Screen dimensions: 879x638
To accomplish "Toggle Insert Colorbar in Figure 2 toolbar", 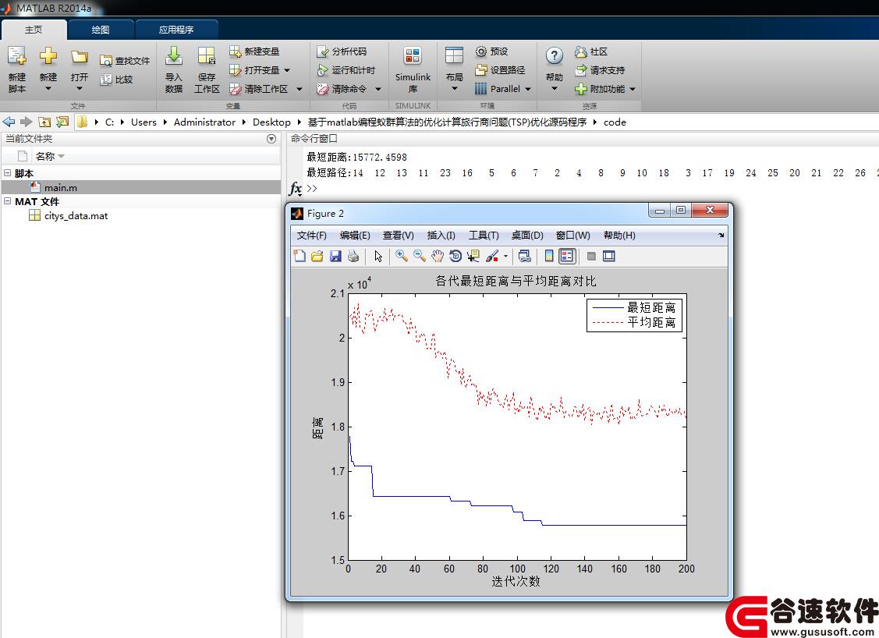I will tap(549, 256).
